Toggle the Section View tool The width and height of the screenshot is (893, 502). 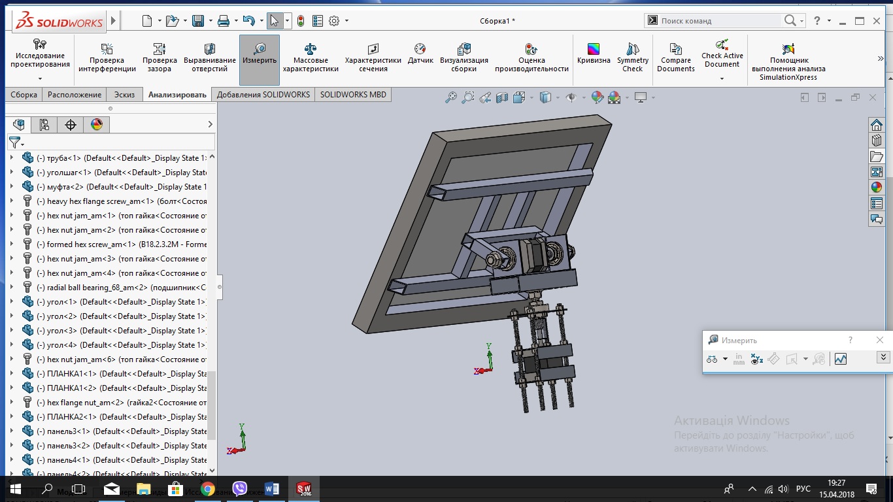[x=502, y=98]
